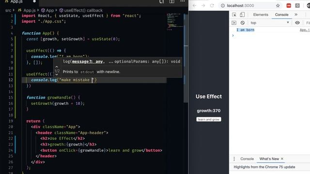Click the browser Back arrow

coord(194,5)
